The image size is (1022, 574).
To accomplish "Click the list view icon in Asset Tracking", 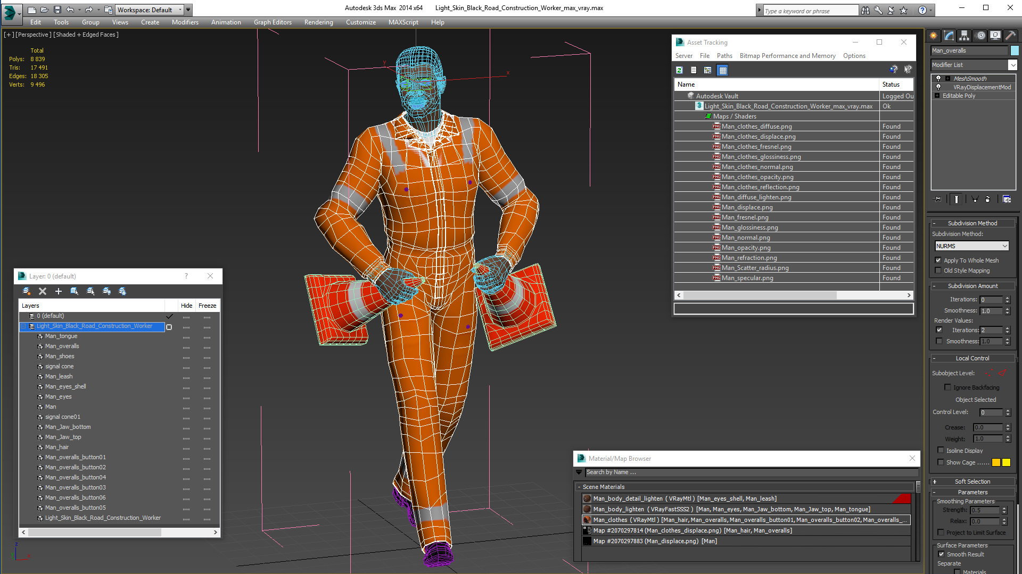I will tap(694, 70).
